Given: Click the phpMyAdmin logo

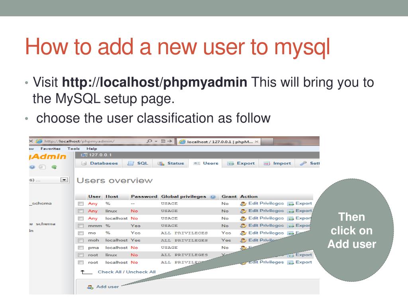Looking at the screenshot, I should click(48, 156).
